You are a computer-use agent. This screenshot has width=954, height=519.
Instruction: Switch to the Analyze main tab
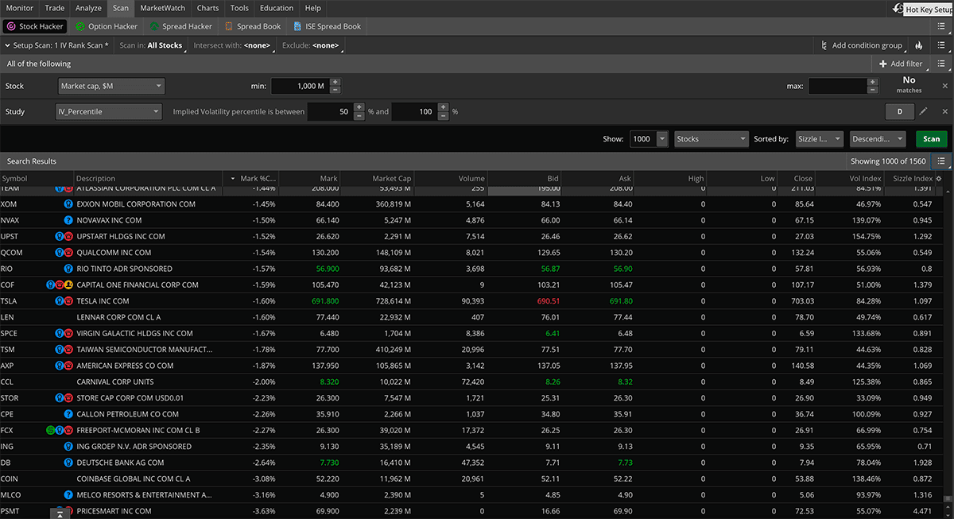(x=88, y=8)
